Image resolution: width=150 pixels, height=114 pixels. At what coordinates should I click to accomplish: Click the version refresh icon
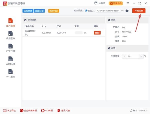(x=131, y=111)
